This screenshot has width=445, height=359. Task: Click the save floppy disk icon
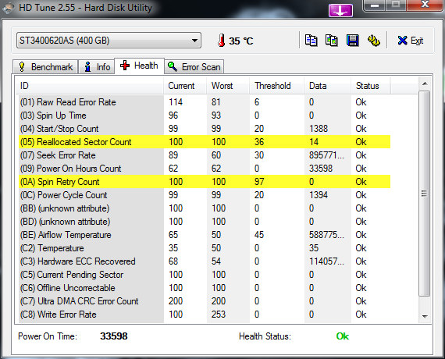tap(352, 41)
